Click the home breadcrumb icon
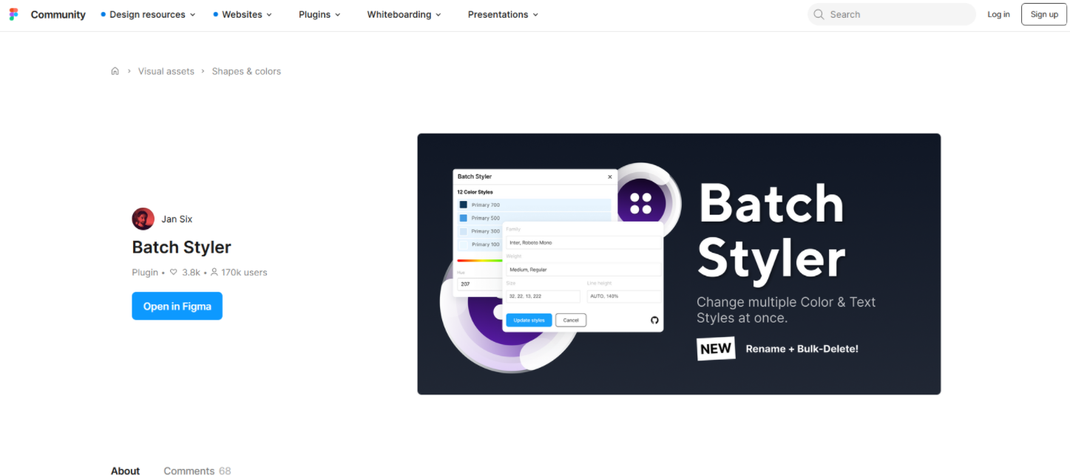This screenshot has width=1070, height=475. [x=115, y=72]
